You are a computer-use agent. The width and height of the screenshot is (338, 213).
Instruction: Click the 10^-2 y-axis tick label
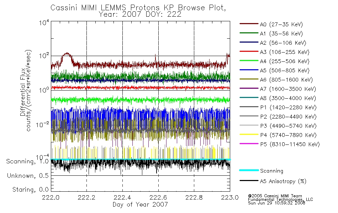[43, 125]
